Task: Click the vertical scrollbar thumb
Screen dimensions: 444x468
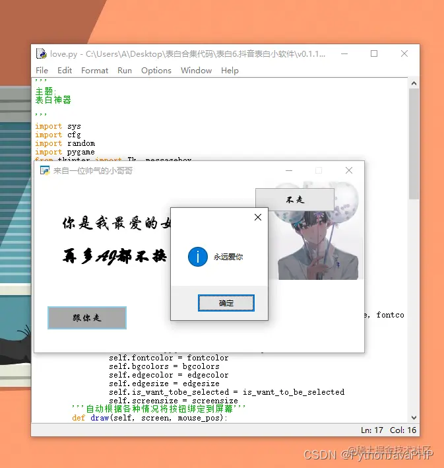Action: tap(414, 143)
